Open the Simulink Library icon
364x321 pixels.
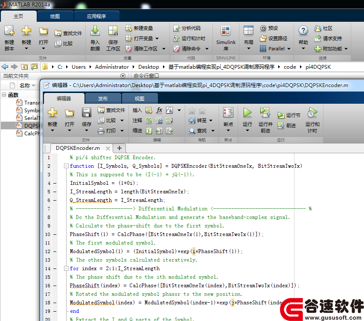[x=226, y=31]
